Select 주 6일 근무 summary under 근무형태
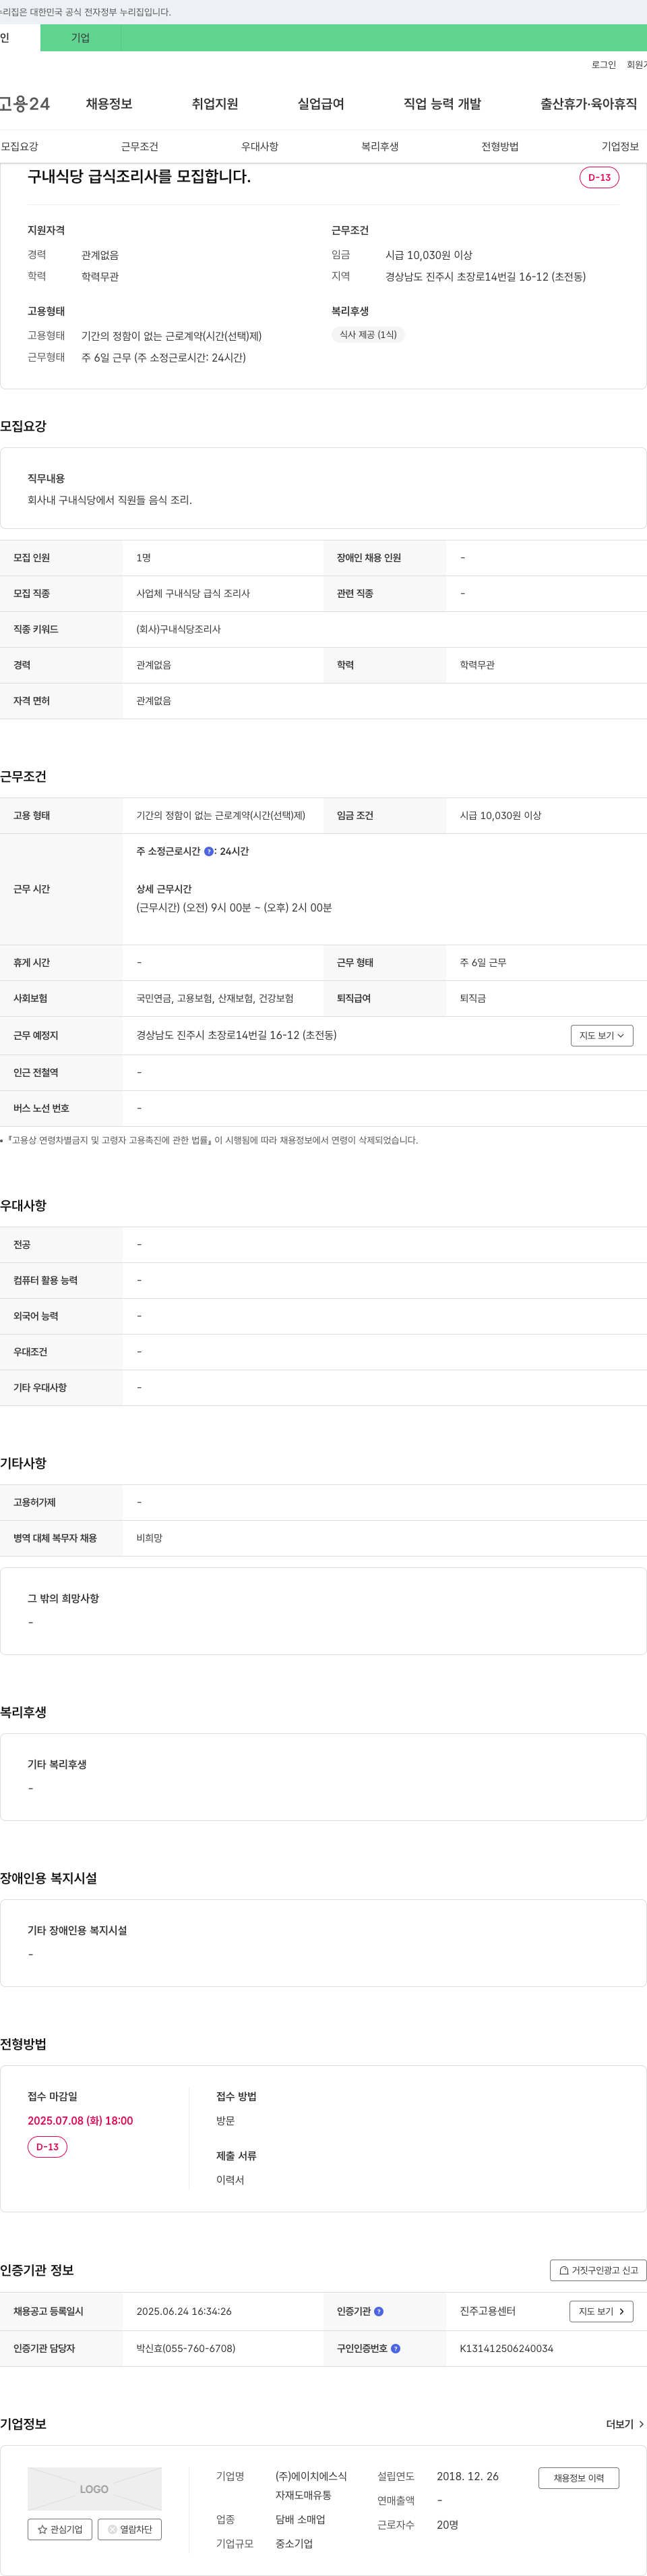The width and height of the screenshot is (647, 2576). [x=162, y=357]
